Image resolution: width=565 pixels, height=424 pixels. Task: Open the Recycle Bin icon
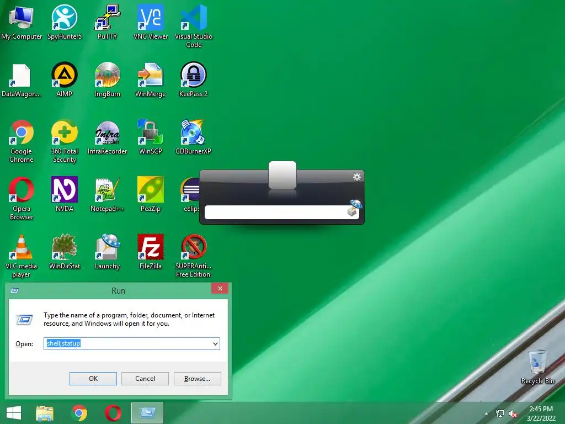[x=537, y=367]
